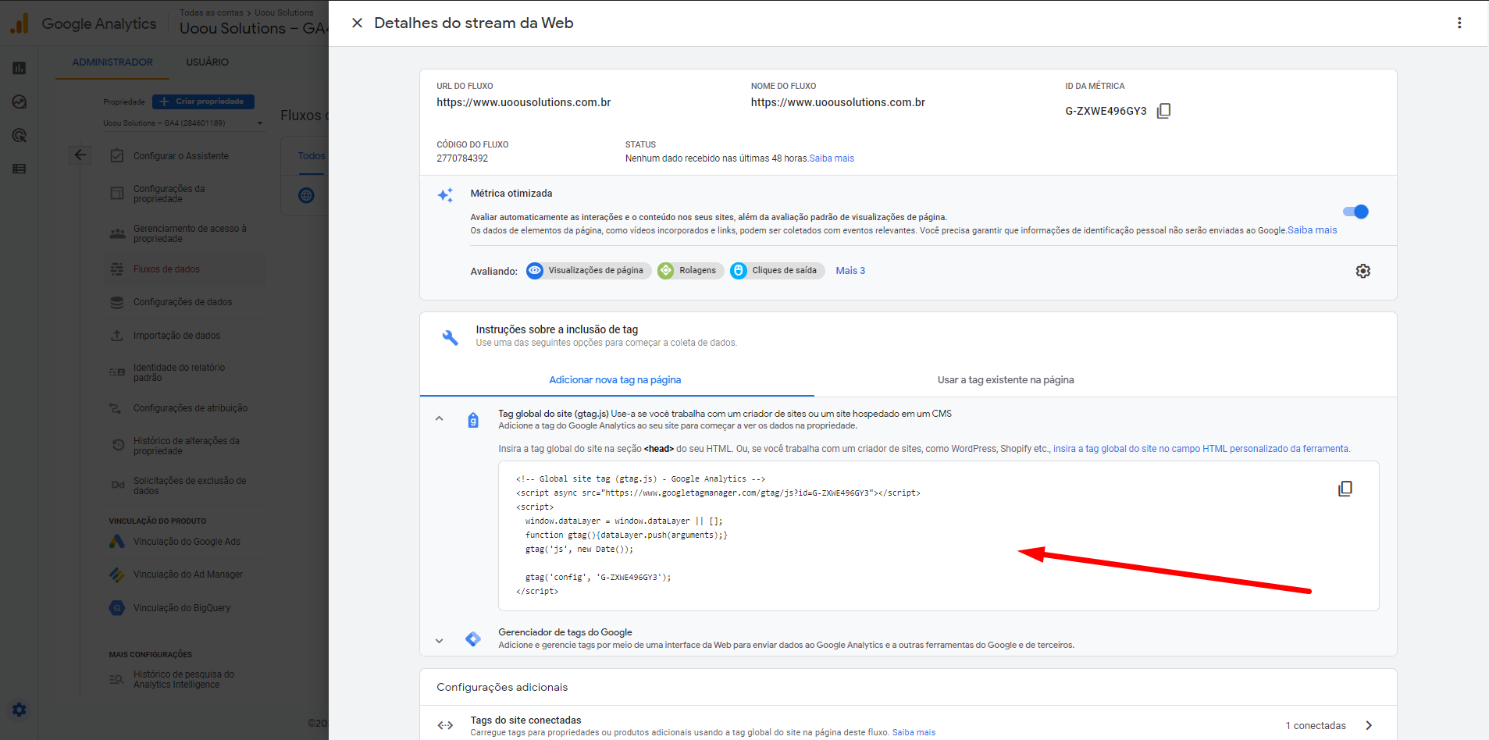Click the Uoou Solutions - GA4 title account selector

coord(254,29)
